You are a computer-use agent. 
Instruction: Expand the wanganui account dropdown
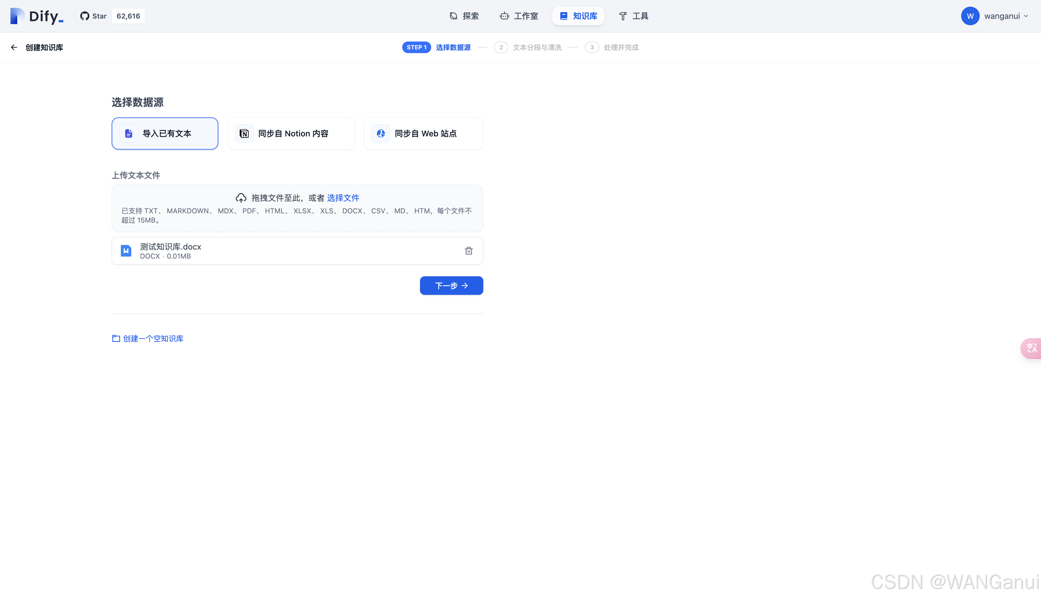pos(1026,16)
